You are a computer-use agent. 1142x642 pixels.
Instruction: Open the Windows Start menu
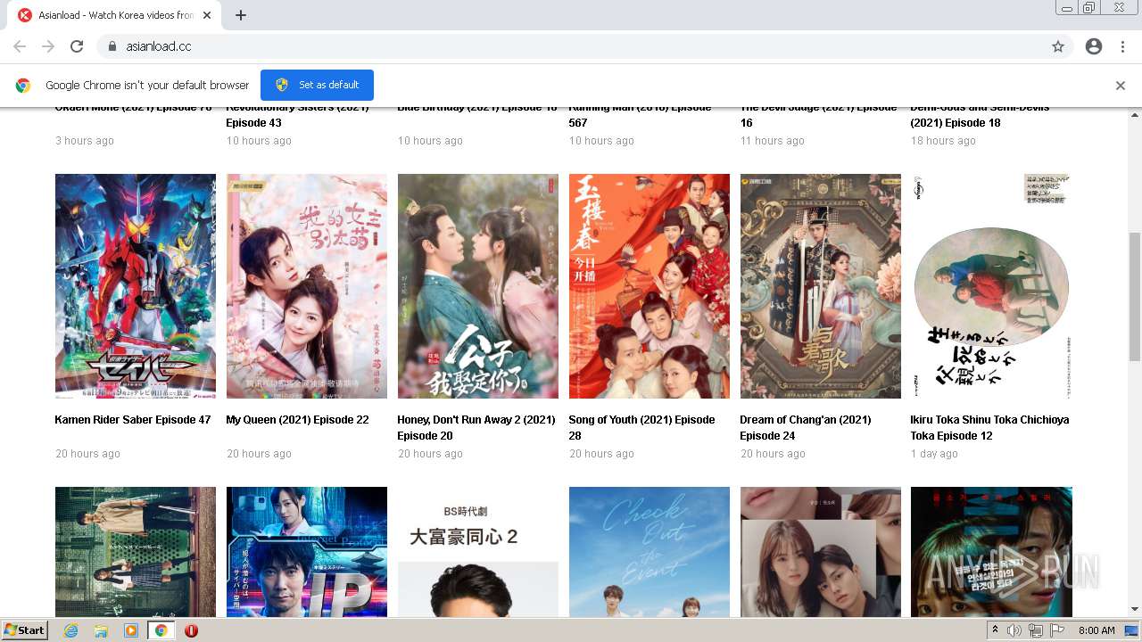pyautogui.click(x=25, y=630)
